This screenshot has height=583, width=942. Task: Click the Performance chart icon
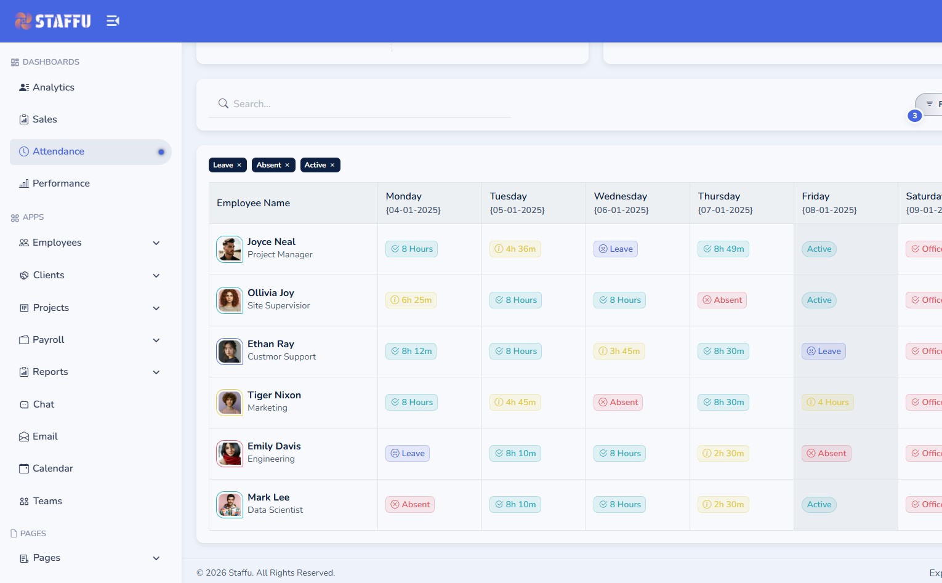tap(24, 183)
